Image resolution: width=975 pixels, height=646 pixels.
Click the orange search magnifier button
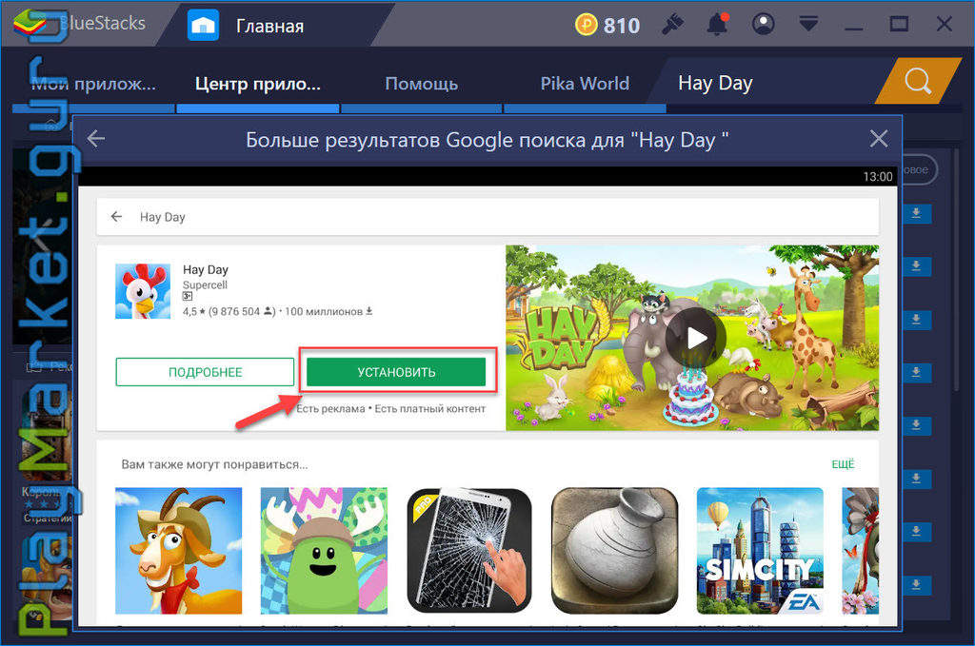918,81
